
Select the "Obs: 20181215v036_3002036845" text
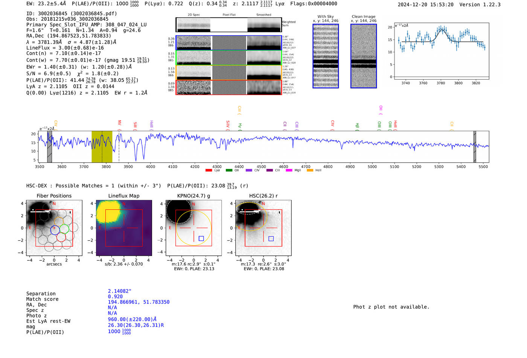67,19
